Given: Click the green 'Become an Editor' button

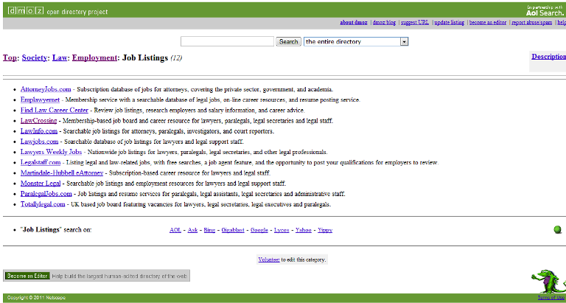Looking at the screenshot, I should point(27,276).
